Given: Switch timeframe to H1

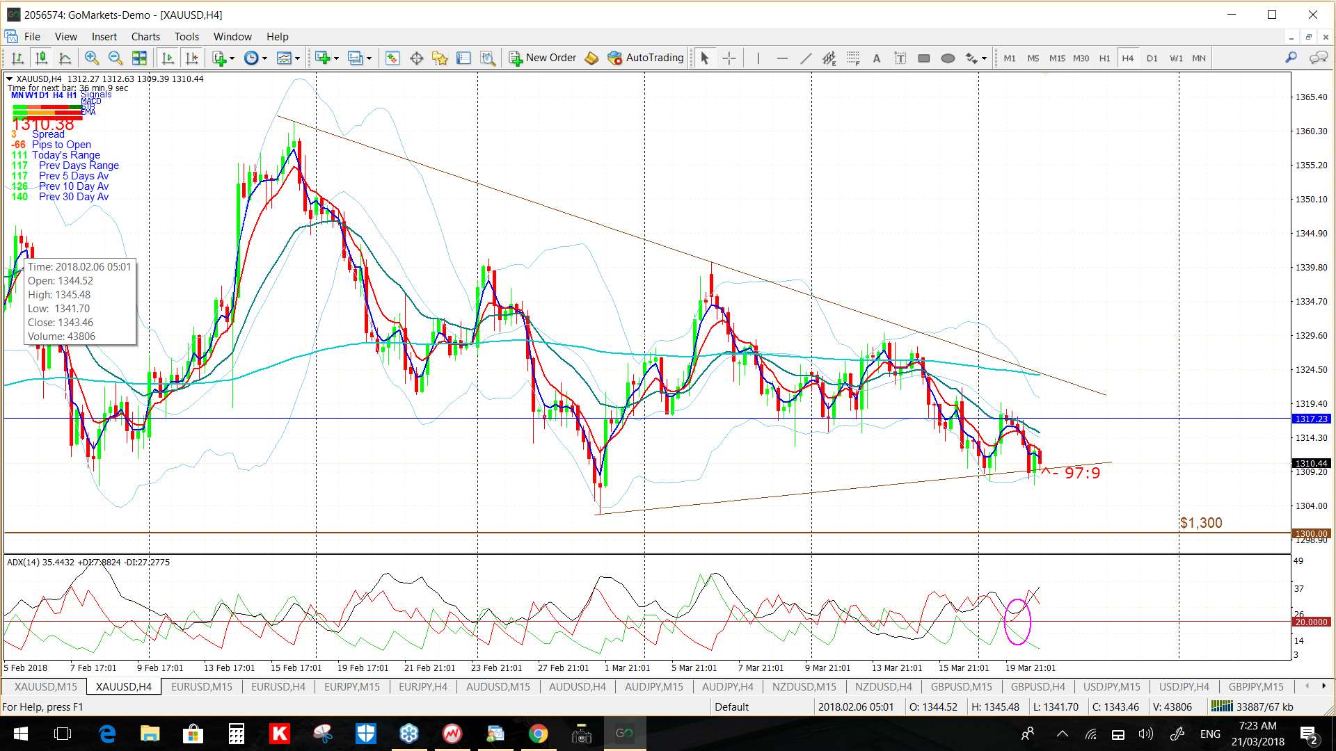Looking at the screenshot, I should click(1104, 58).
